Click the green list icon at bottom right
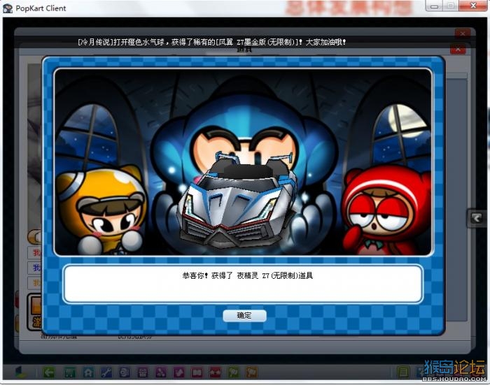The image size is (490, 385). coord(403,372)
